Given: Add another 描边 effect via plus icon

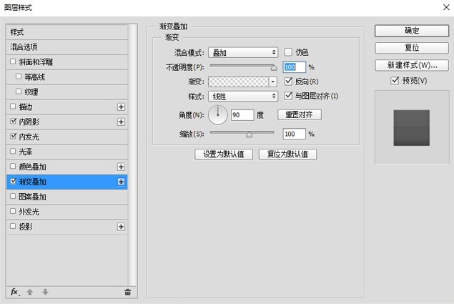Looking at the screenshot, I should pyautogui.click(x=121, y=107).
